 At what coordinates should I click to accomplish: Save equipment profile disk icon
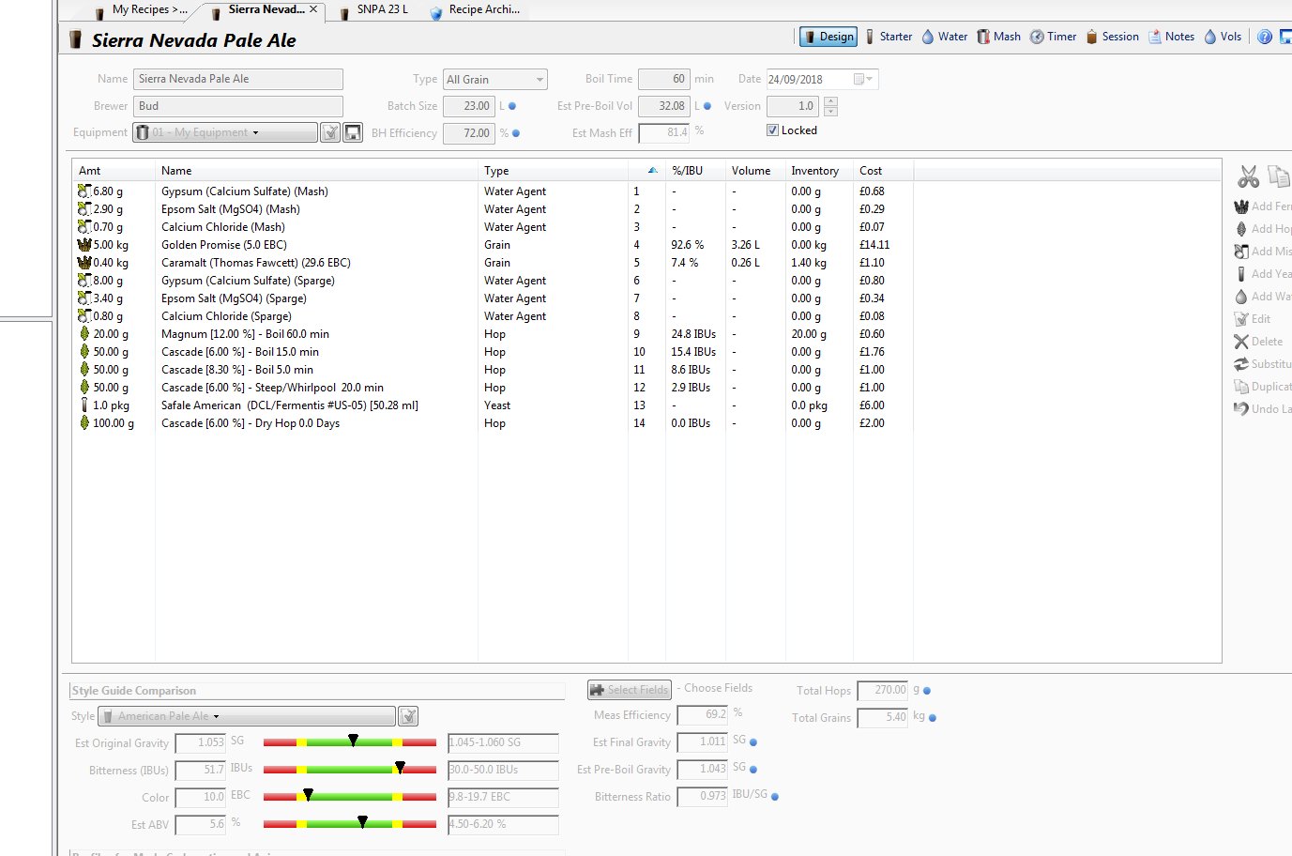point(353,132)
